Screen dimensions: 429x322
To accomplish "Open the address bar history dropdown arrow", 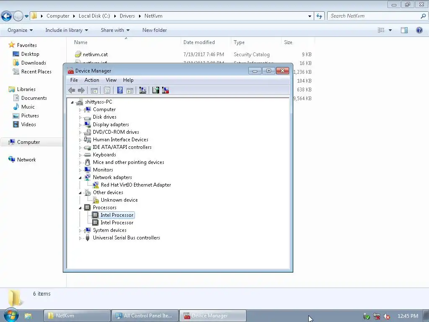I will [310, 16].
